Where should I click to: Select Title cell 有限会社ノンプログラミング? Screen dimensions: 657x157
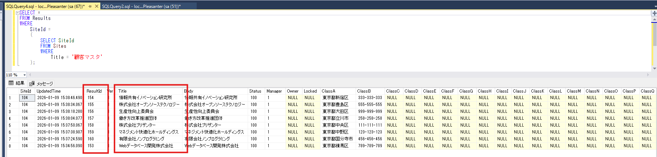[x=149, y=139]
